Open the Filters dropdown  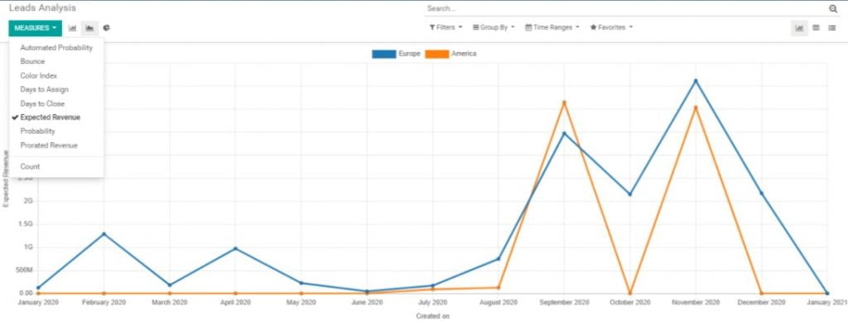(x=446, y=27)
